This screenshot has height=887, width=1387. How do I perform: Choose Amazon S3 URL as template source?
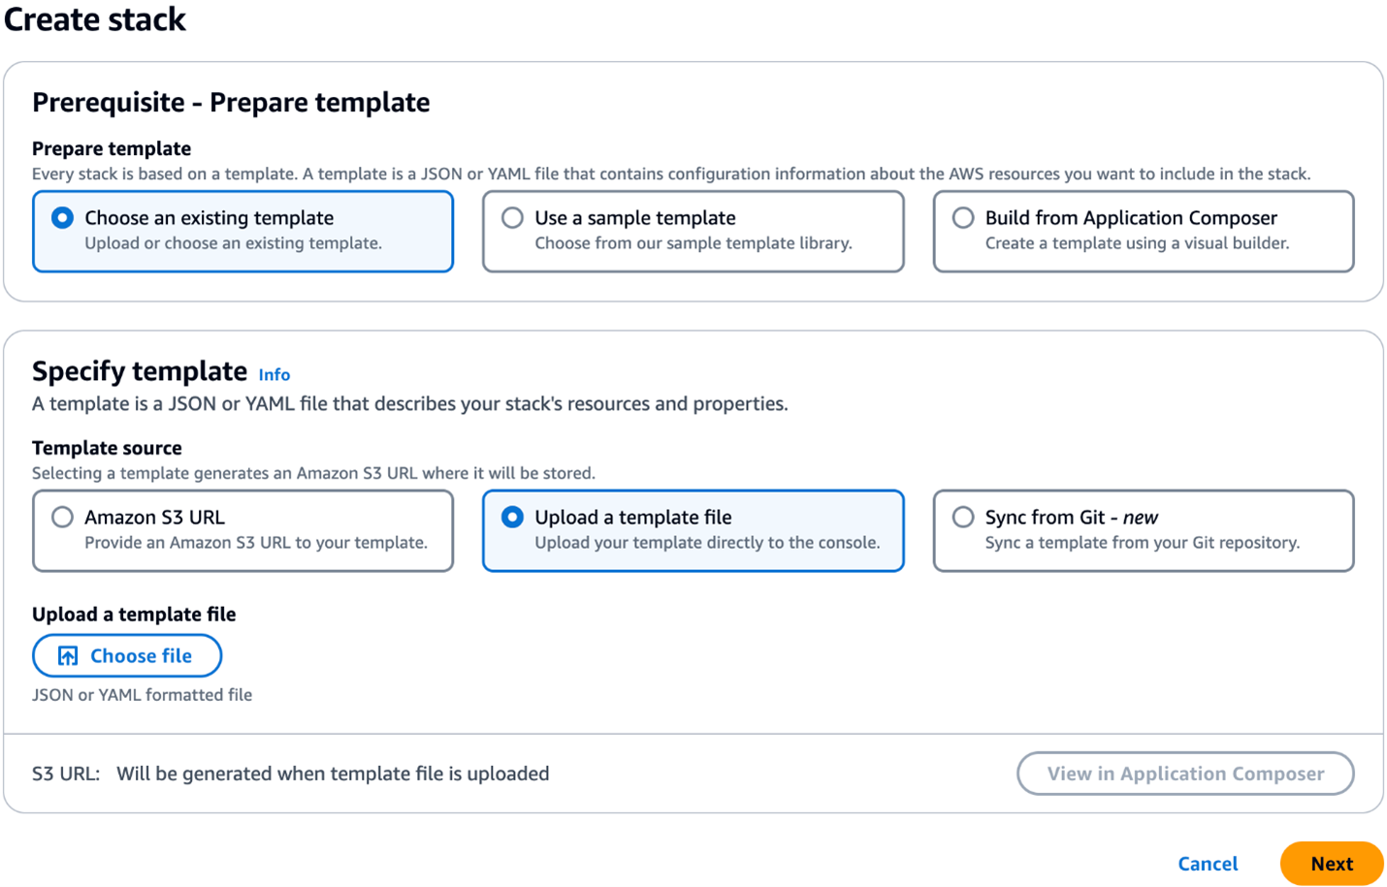coord(63,518)
